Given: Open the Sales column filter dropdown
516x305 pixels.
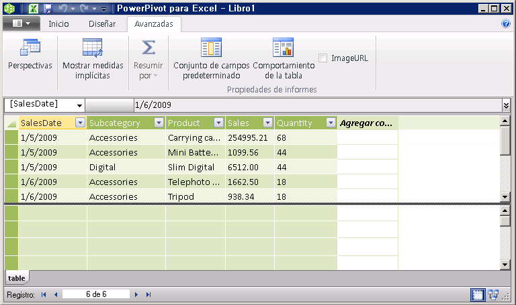Looking at the screenshot, I should [x=268, y=123].
